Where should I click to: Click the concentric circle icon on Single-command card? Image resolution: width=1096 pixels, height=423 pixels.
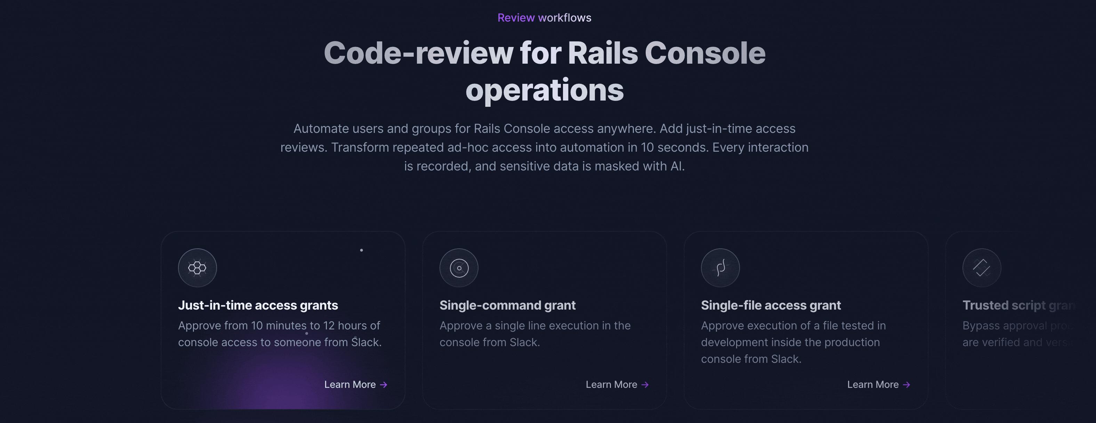[459, 268]
